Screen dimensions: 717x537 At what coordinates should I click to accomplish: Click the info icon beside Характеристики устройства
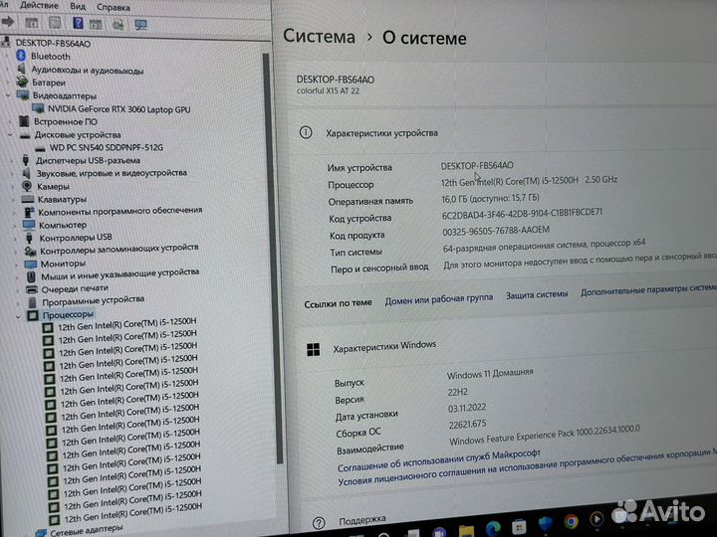(x=306, y=132)
